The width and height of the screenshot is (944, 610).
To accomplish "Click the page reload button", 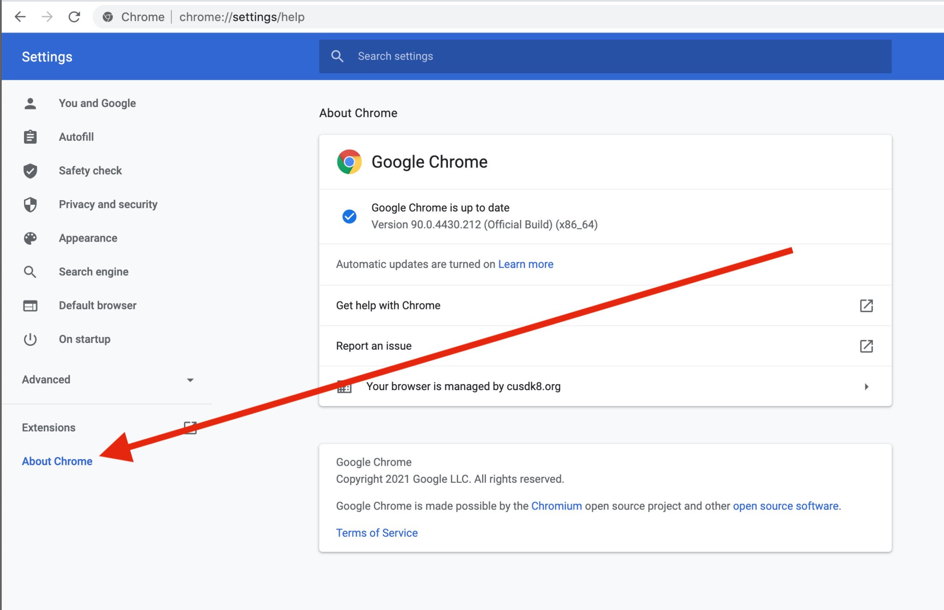I will pos(75,17).
